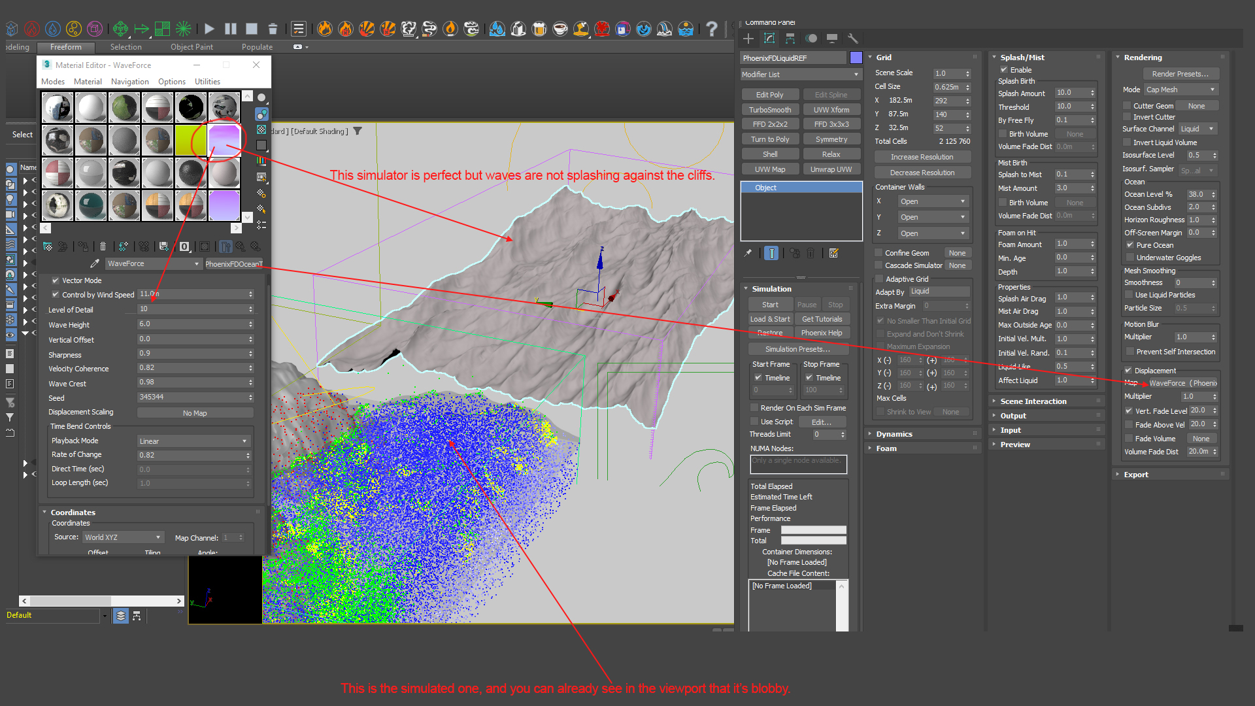
Task: Click the Phoenix start simulation play icon
Action: 209,29
